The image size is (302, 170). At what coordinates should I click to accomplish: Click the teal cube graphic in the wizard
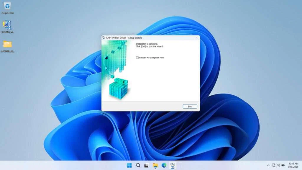point(119,89)
